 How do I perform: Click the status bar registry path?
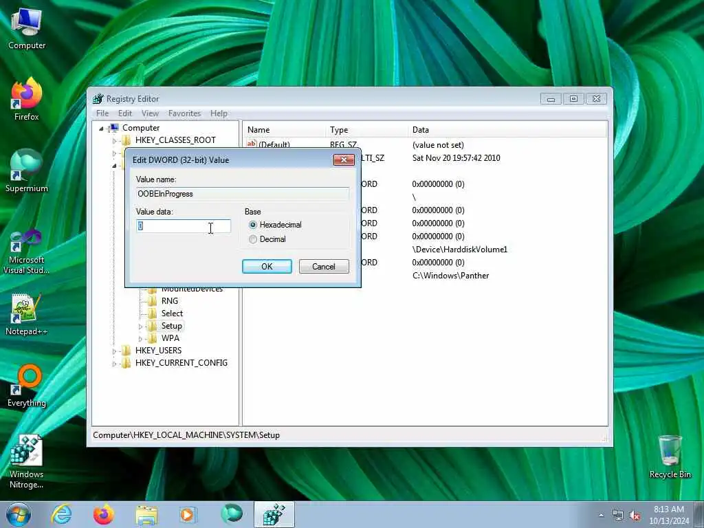pos(186,435)
